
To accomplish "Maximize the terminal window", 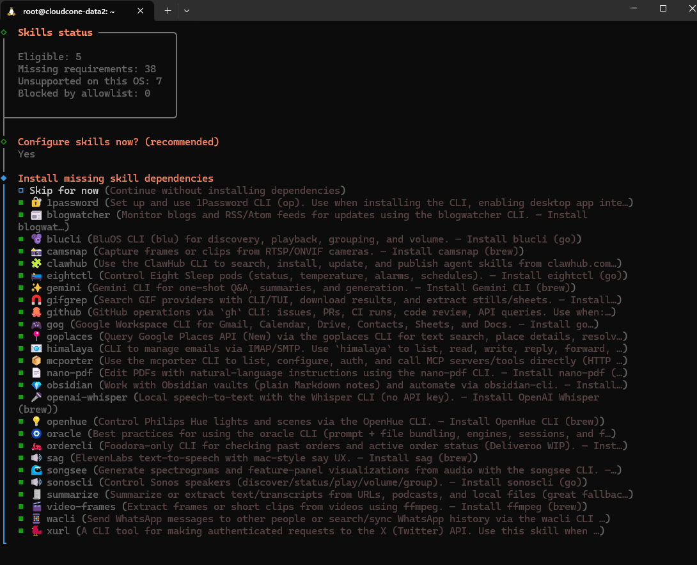I will [662, 8].
